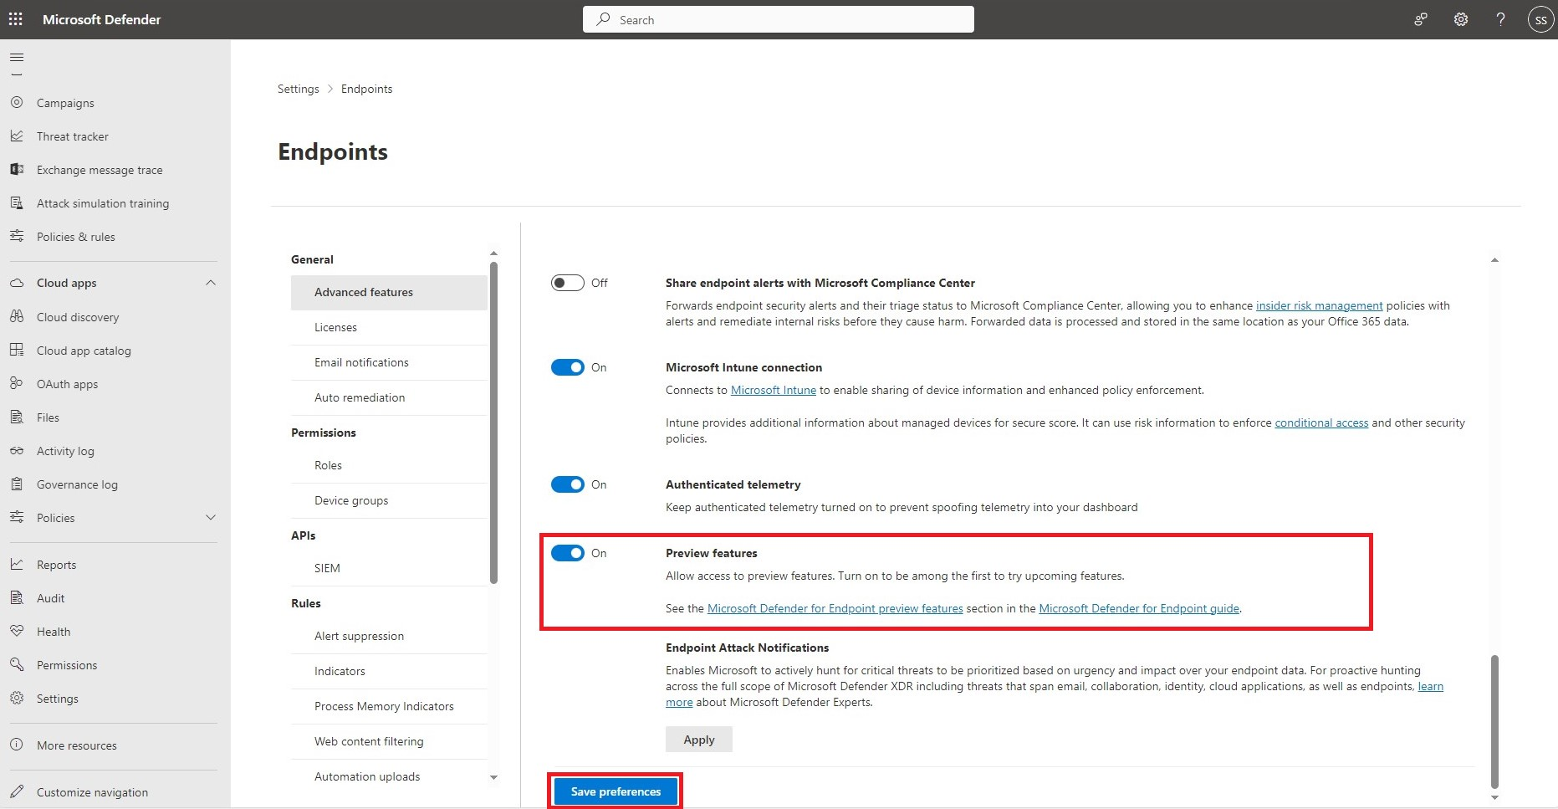Collapse the sidebar using hamburger icon

[x=16, y=57]
